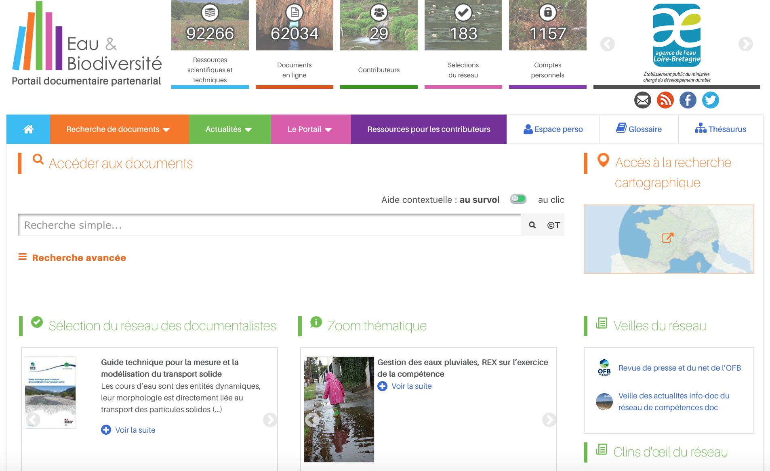Open the cartographic map external link icon

click(x=667, y=238)
